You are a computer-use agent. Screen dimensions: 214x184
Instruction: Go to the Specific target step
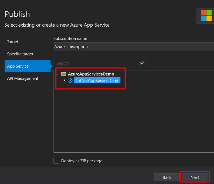pyautogui.click(x=20, y=54)
